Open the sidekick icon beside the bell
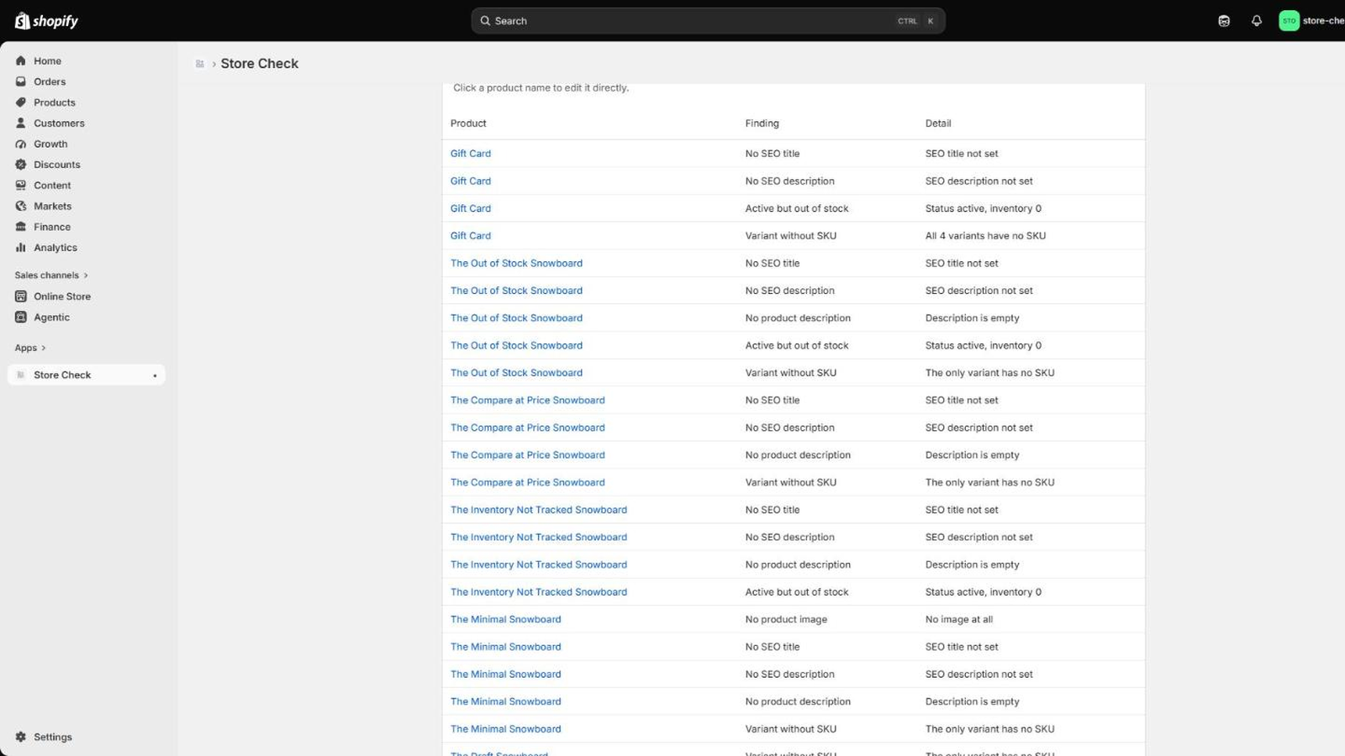The height and width of the screenshot is (756, 1345). point(1224,21)
